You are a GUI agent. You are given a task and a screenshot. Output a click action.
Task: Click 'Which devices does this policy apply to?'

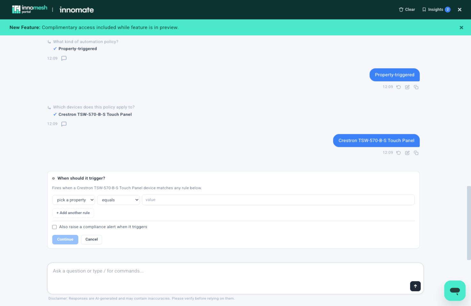[94, 107]
